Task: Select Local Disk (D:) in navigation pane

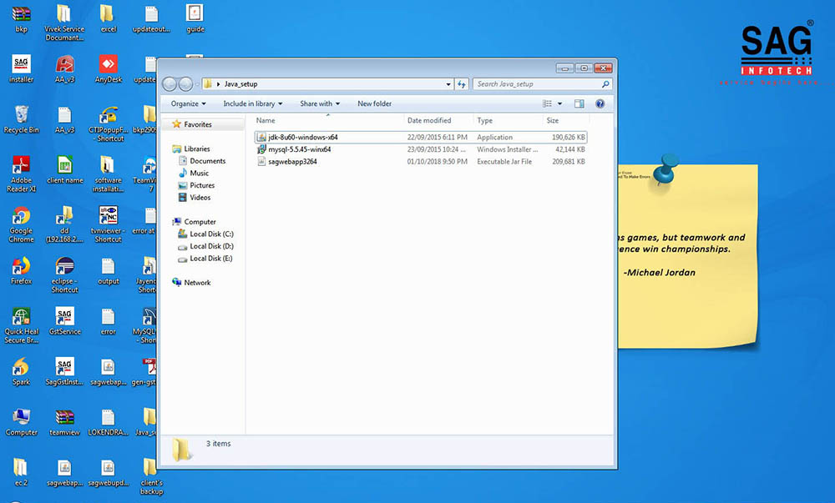Action: (x=210, y=246)
